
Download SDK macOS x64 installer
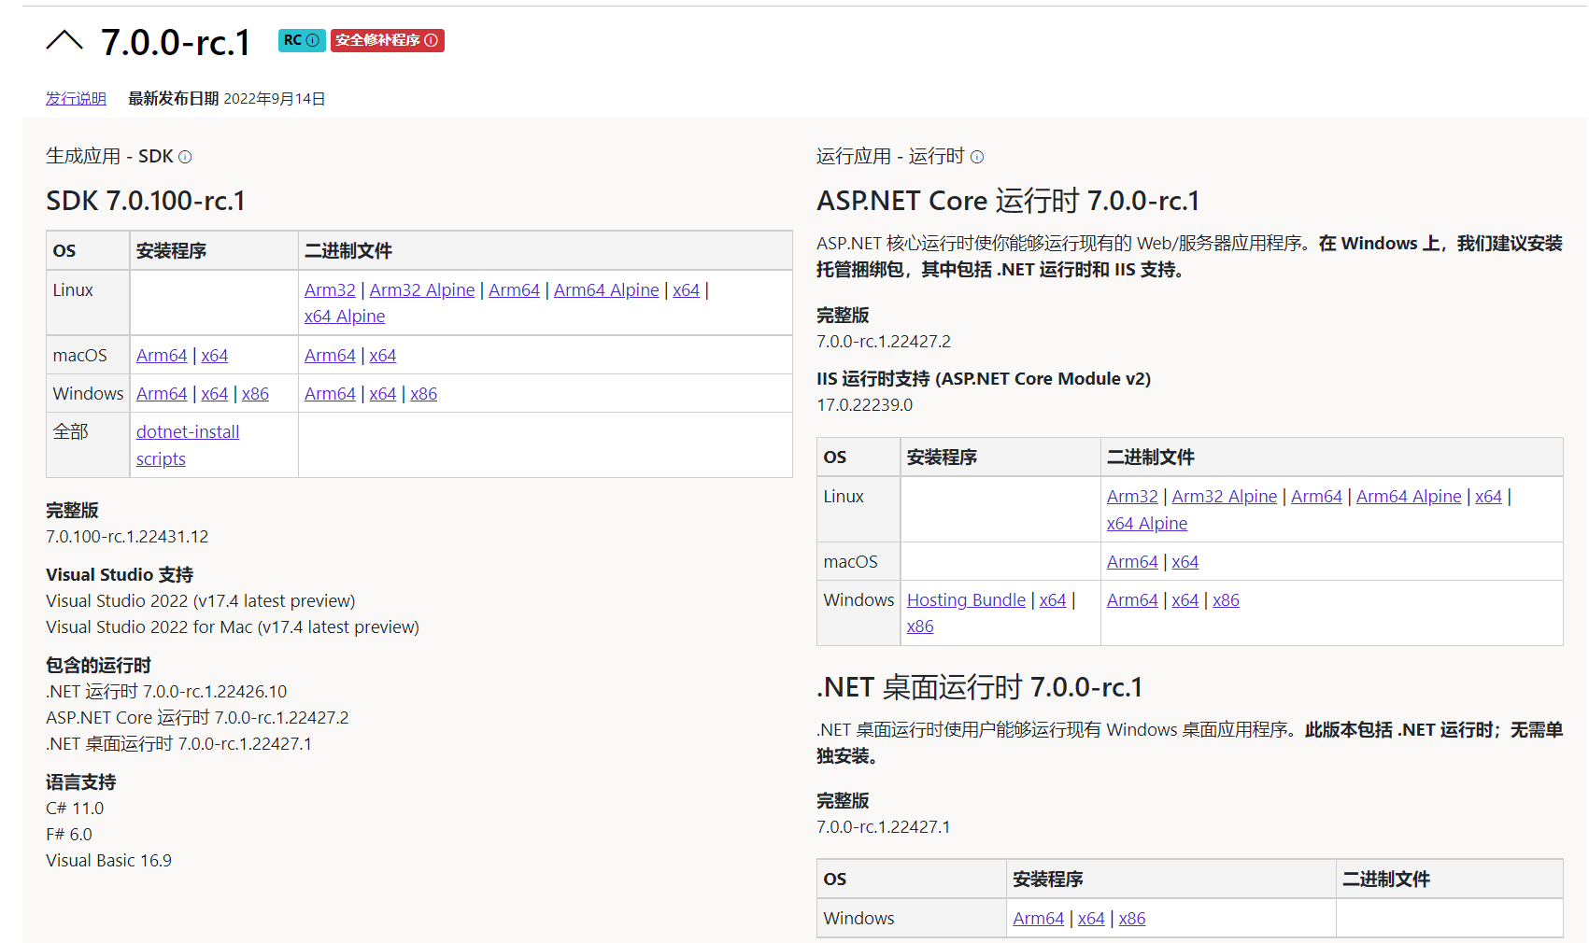tap(215, 355)
